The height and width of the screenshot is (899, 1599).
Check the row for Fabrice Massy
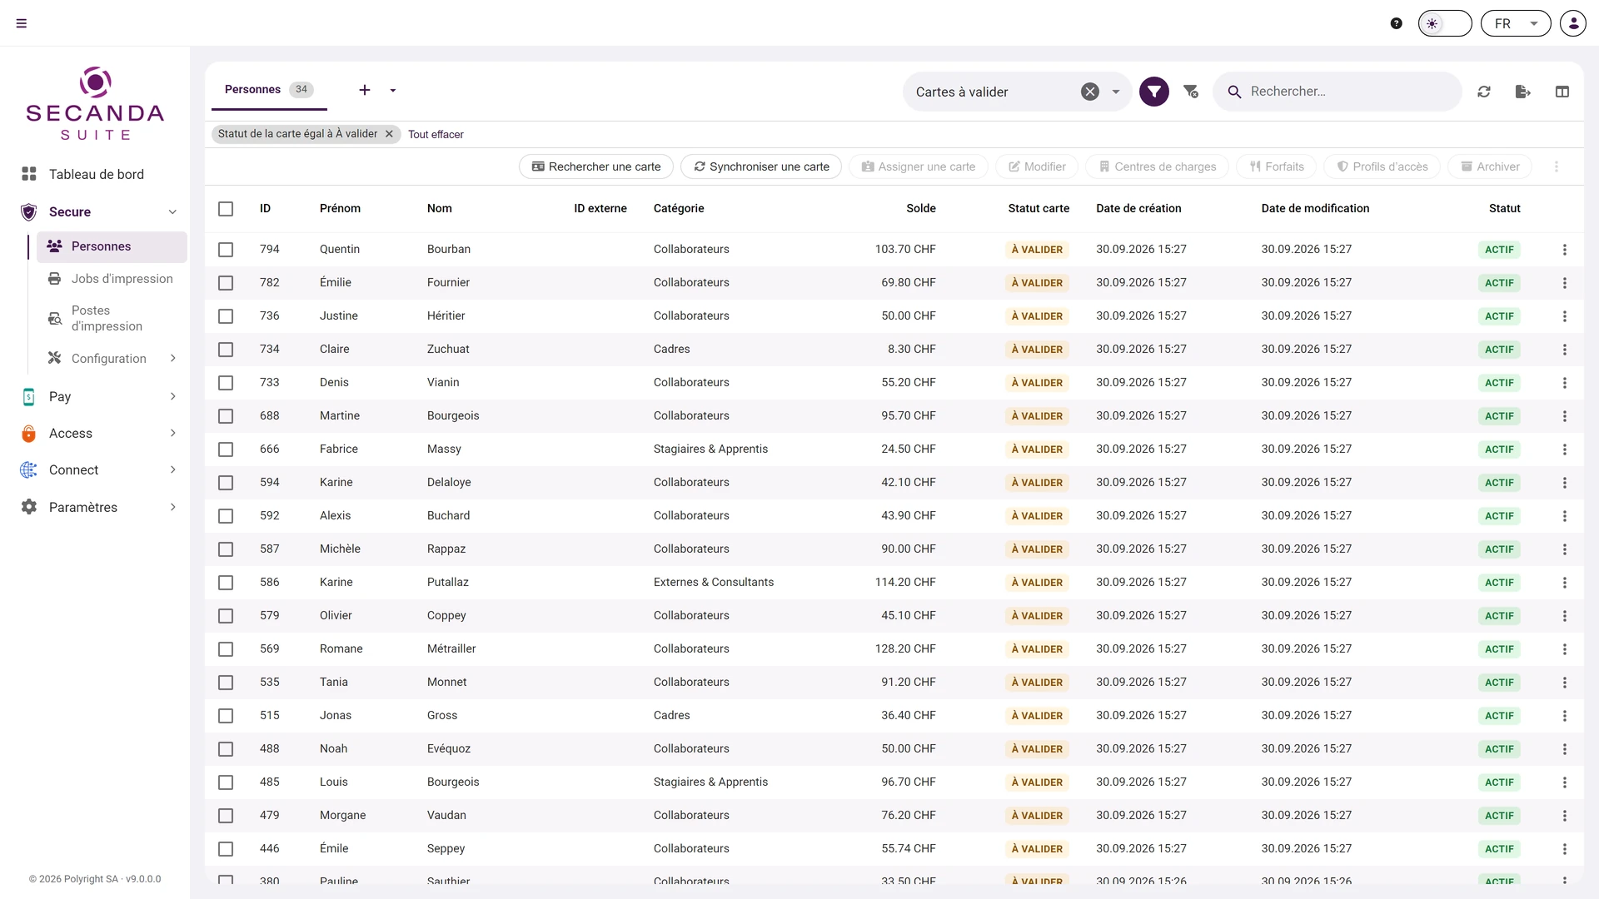(226, 449)
